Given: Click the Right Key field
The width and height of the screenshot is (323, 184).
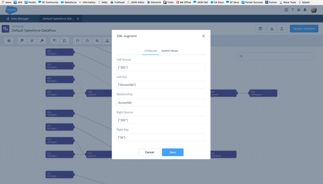Looking at the screenshot, I should [161, 137].
